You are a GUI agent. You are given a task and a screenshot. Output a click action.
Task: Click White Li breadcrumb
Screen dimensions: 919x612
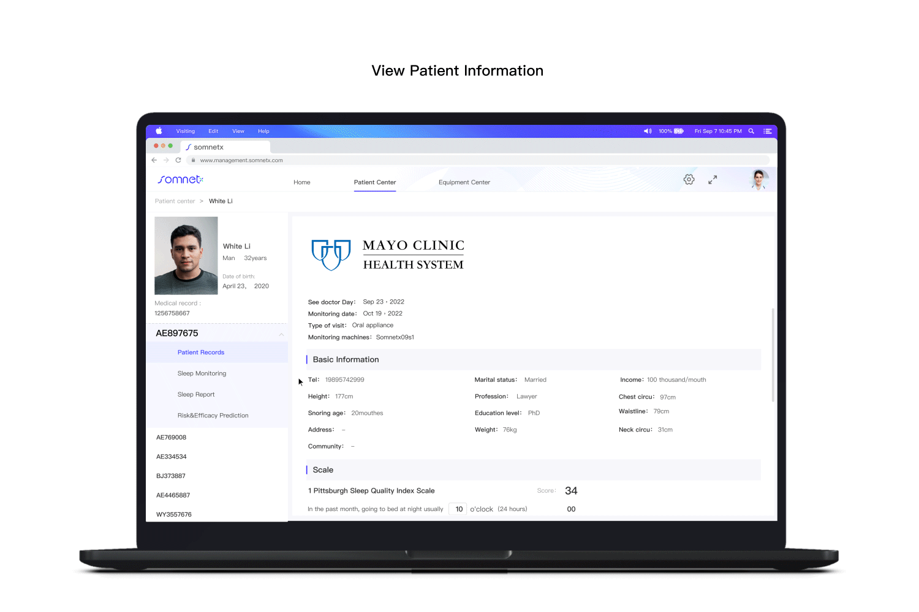point(221,201)
